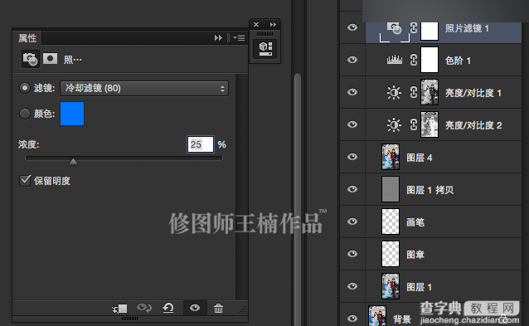Open the 3D panel cube icon
Screen dimensions: 529x326
(x=265, y=49)
